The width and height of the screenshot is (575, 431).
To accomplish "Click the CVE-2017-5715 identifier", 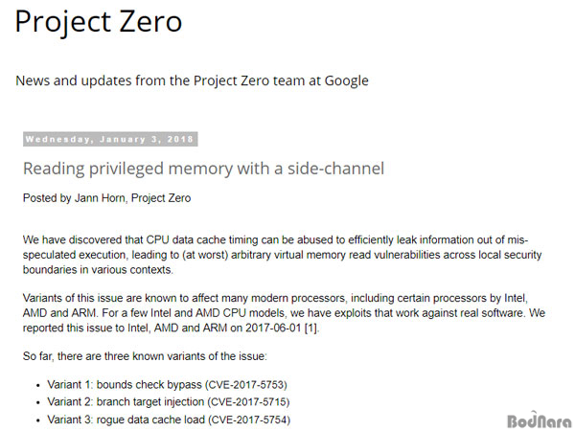I will point(248,402).
